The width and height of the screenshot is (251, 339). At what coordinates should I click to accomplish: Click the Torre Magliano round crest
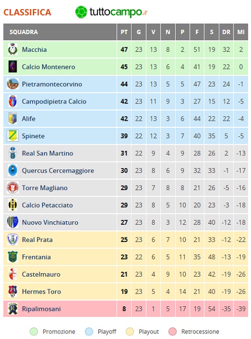pyautogui.click(x=13, y=188)
